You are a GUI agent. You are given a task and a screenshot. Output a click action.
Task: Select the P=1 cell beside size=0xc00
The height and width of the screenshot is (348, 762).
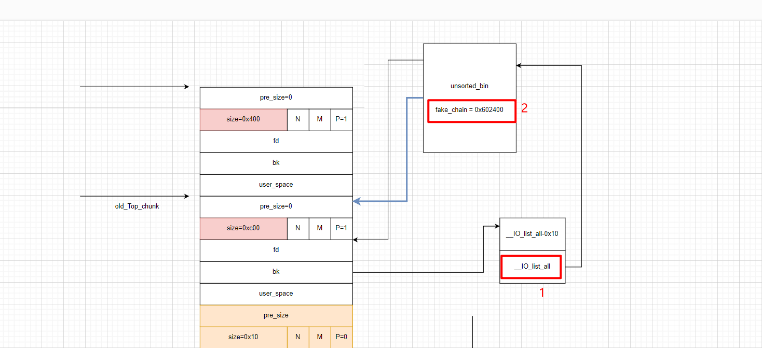[342, 228]
